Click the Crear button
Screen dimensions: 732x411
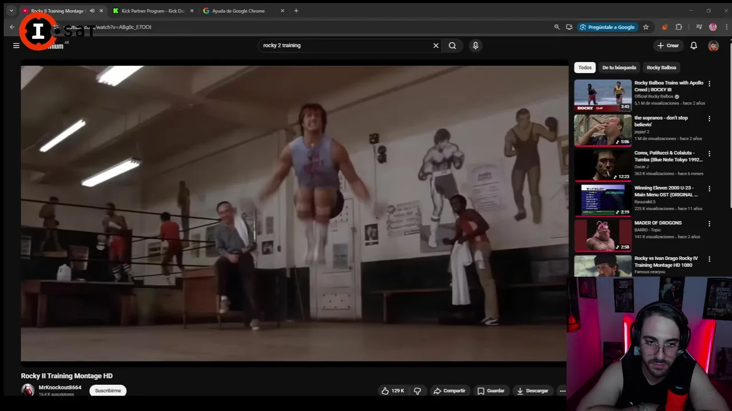668,46
